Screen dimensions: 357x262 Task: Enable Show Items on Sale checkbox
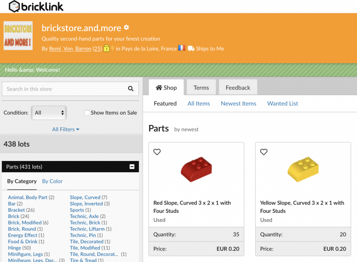(x=87, y=113)
